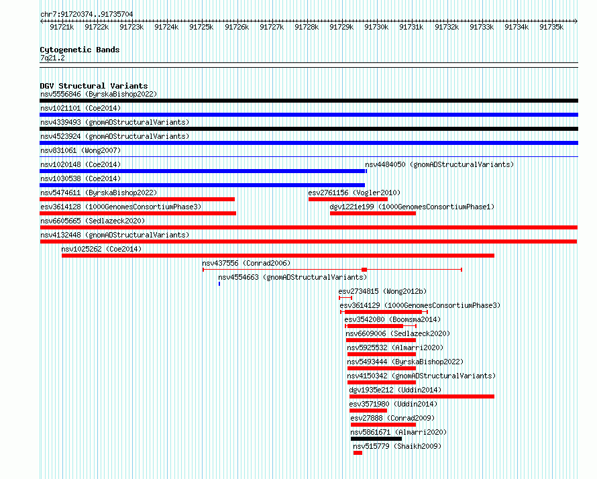The image size is (597, 479).
Task: Click nsv515779 (Shaikh2009) label
Action: tap(397, 446)
